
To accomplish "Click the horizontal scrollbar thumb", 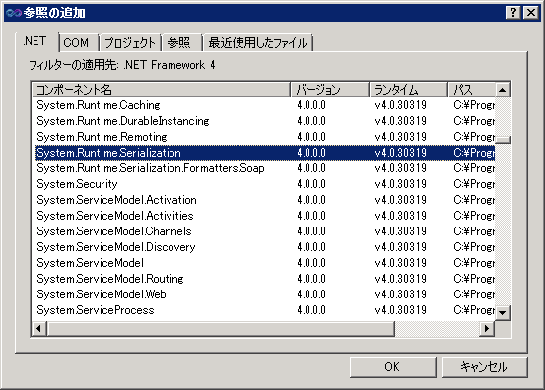I will [x=221, y=329].
